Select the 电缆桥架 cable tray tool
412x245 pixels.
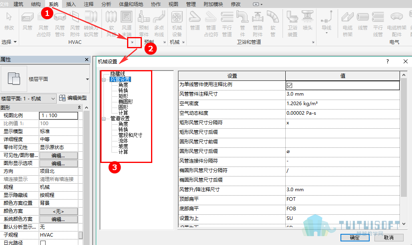coord(347,24)
